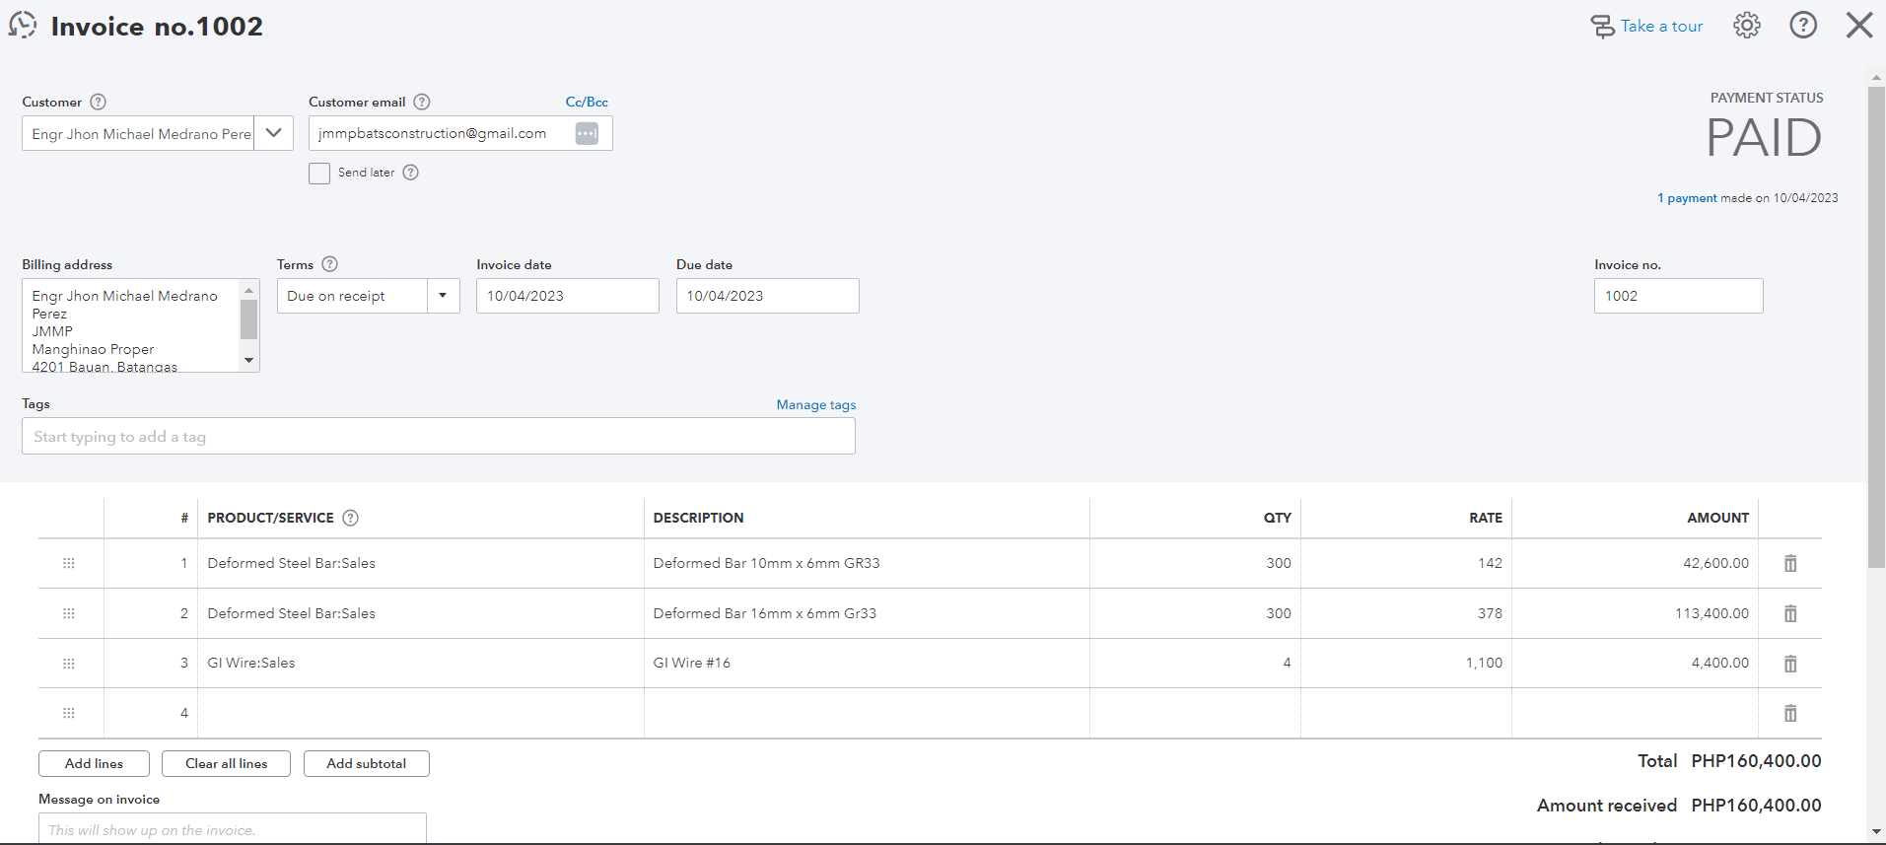Delete the GI Wire #16 line
Screen dimensions: 1886x845
1790,664
